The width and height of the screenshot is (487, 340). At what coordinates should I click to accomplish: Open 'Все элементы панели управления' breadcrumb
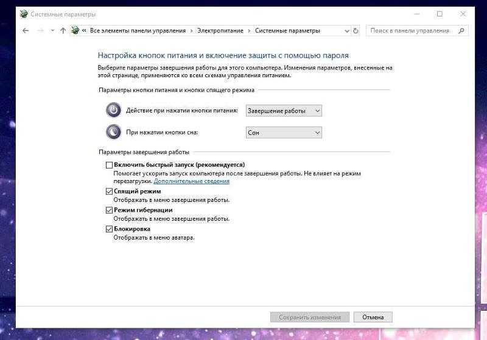(x=138, y=30)
